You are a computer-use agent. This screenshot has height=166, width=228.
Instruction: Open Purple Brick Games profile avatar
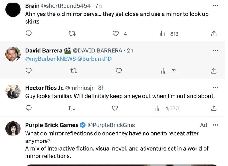(13, 128)
